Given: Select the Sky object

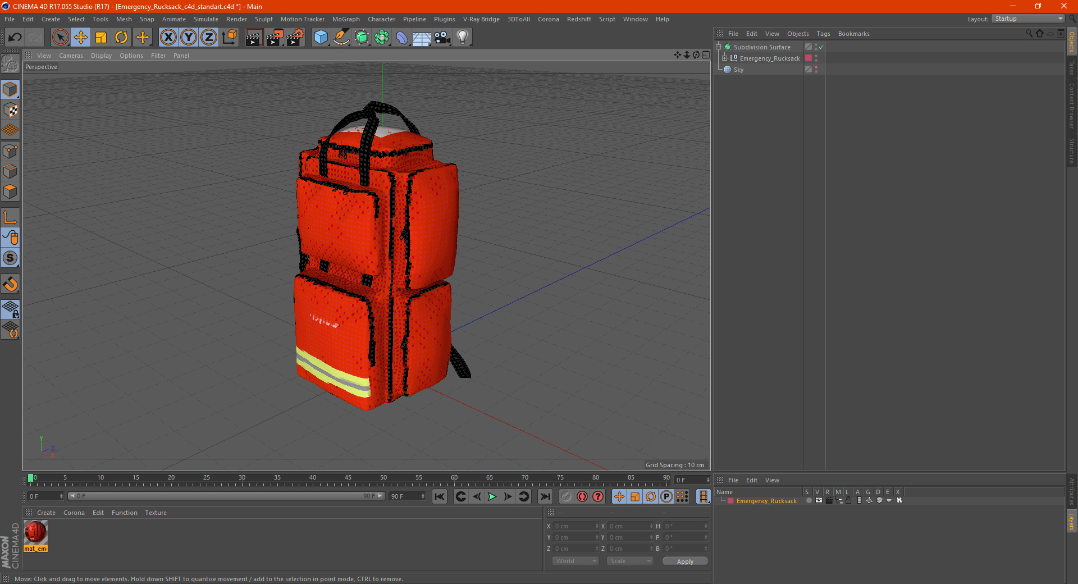Looking at the screenshot, I should coord(738,70).
